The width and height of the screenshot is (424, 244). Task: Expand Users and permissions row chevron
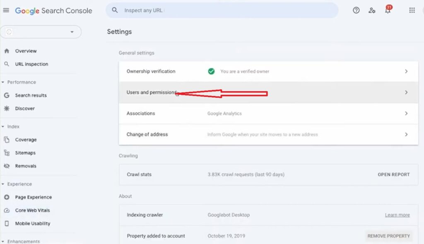[406, 92]
